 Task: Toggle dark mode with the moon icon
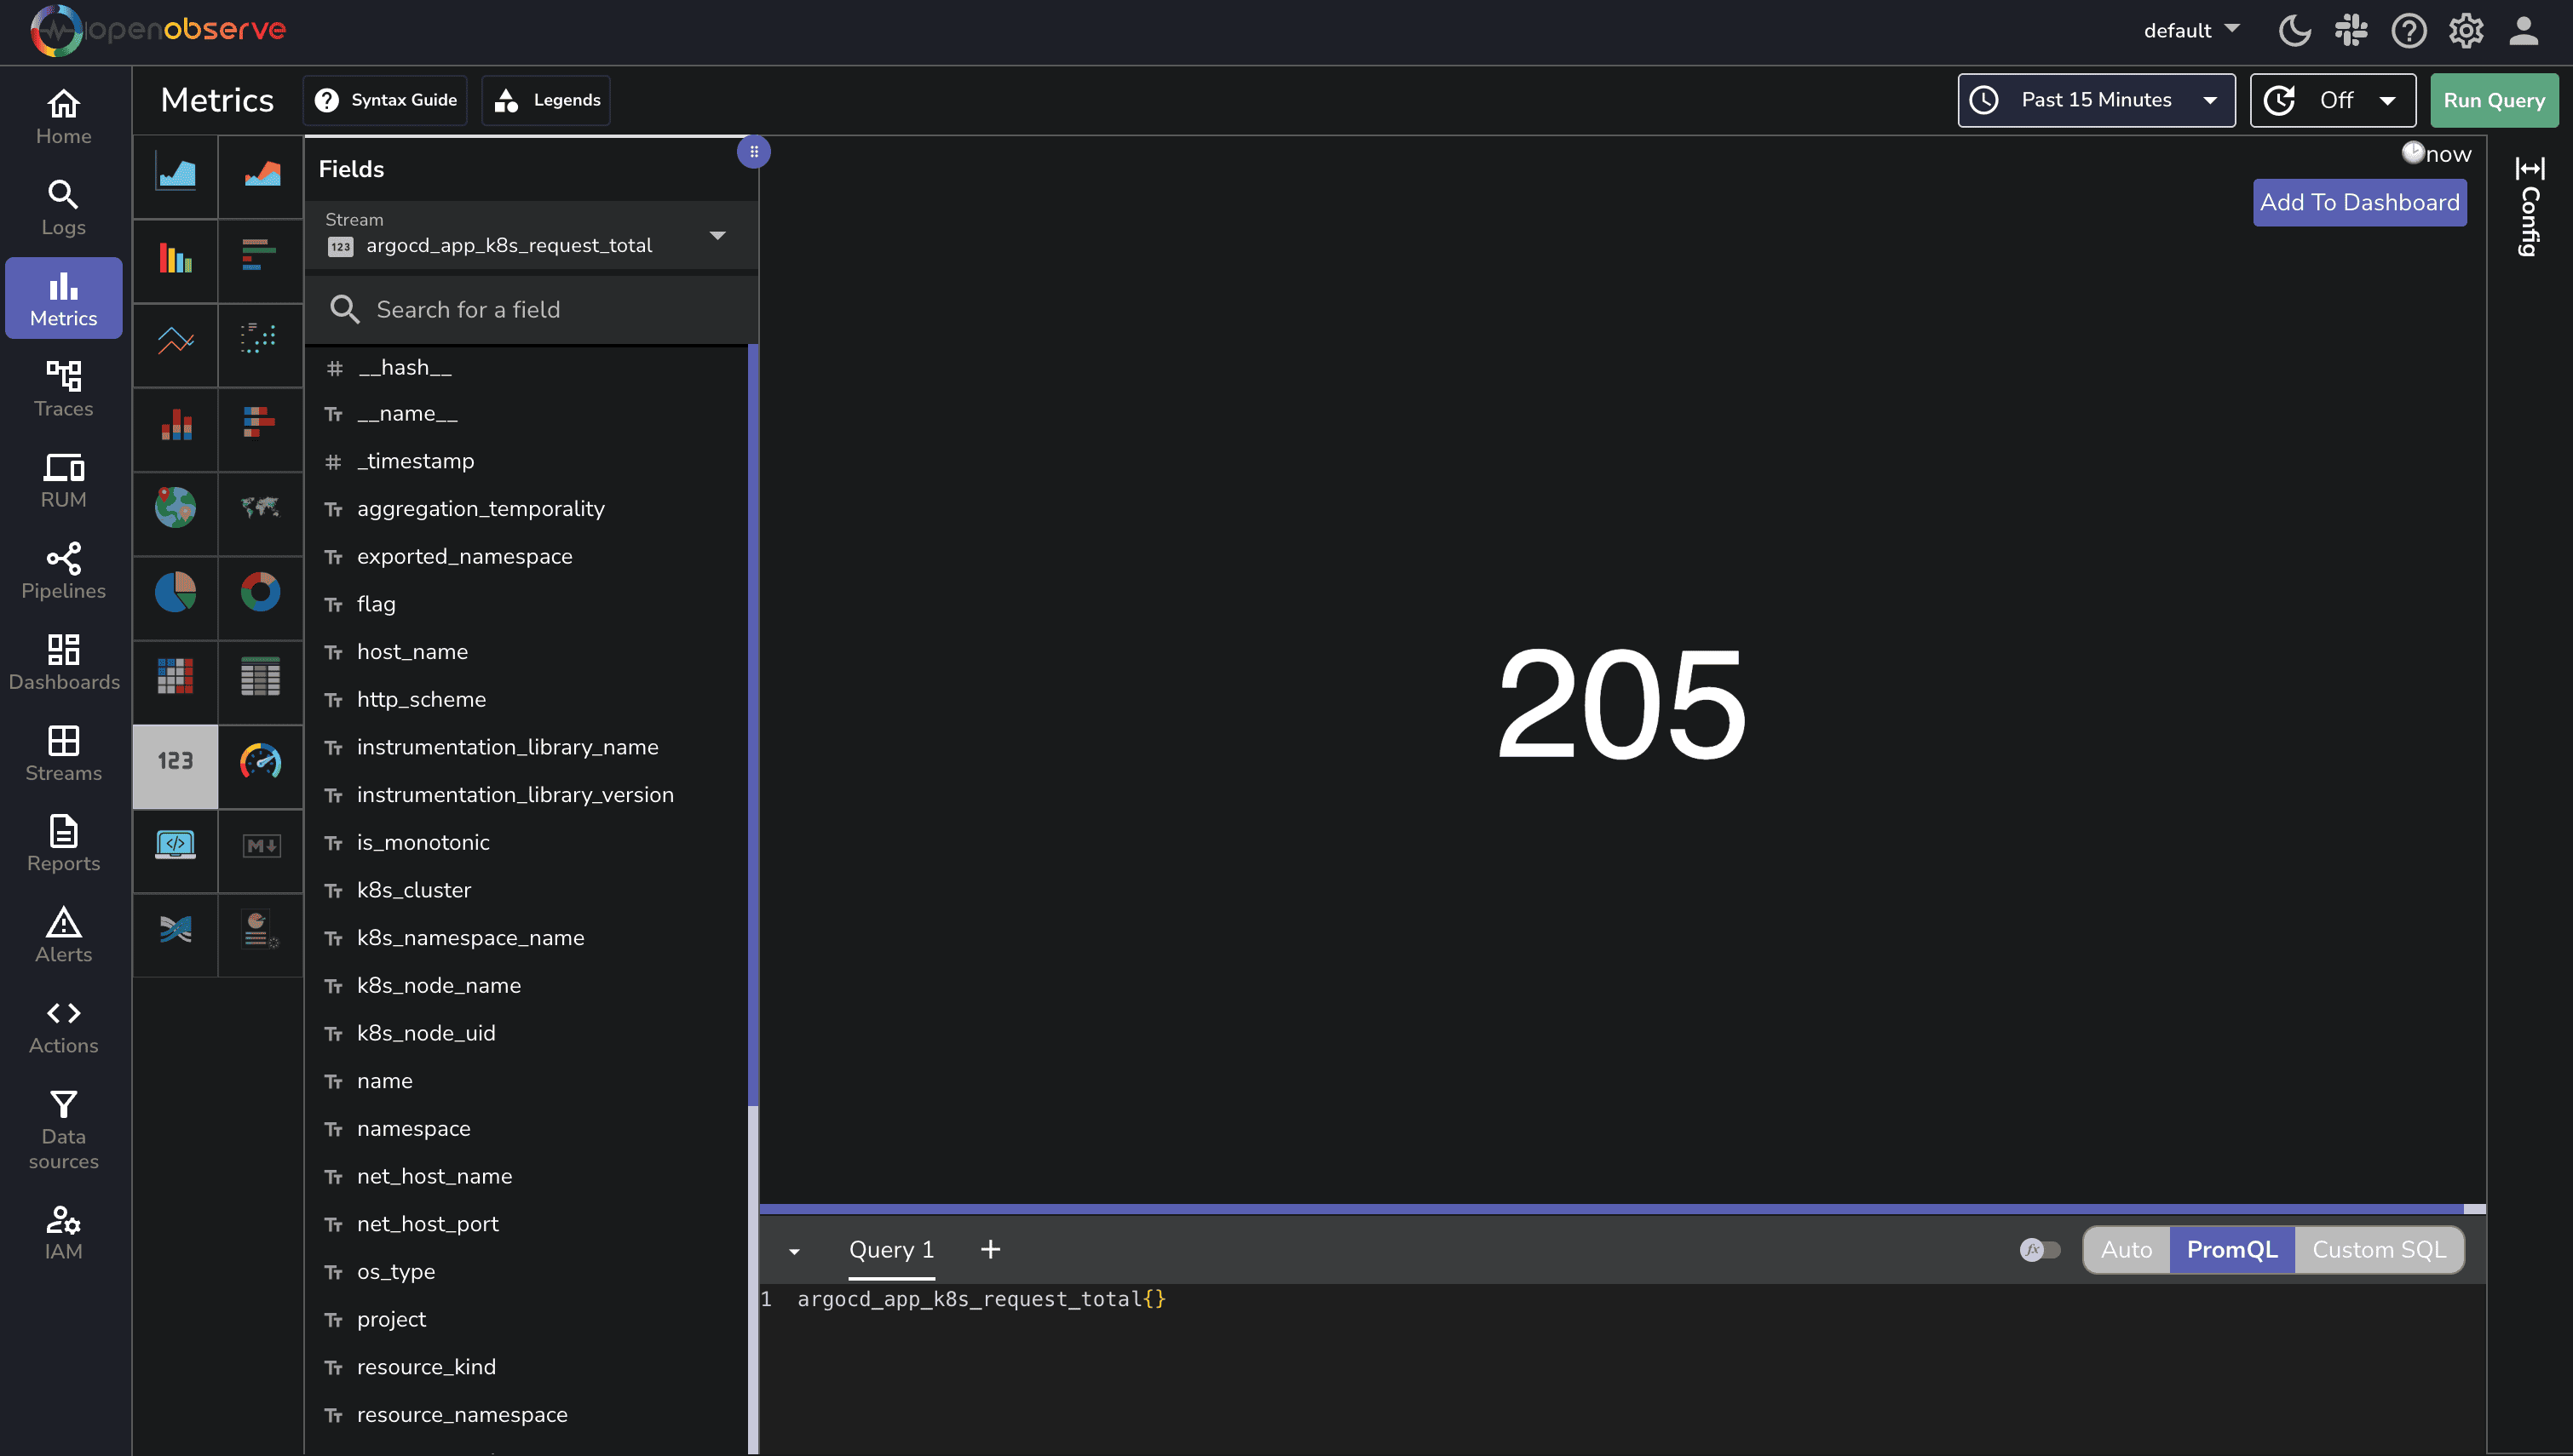(2295, 31)
